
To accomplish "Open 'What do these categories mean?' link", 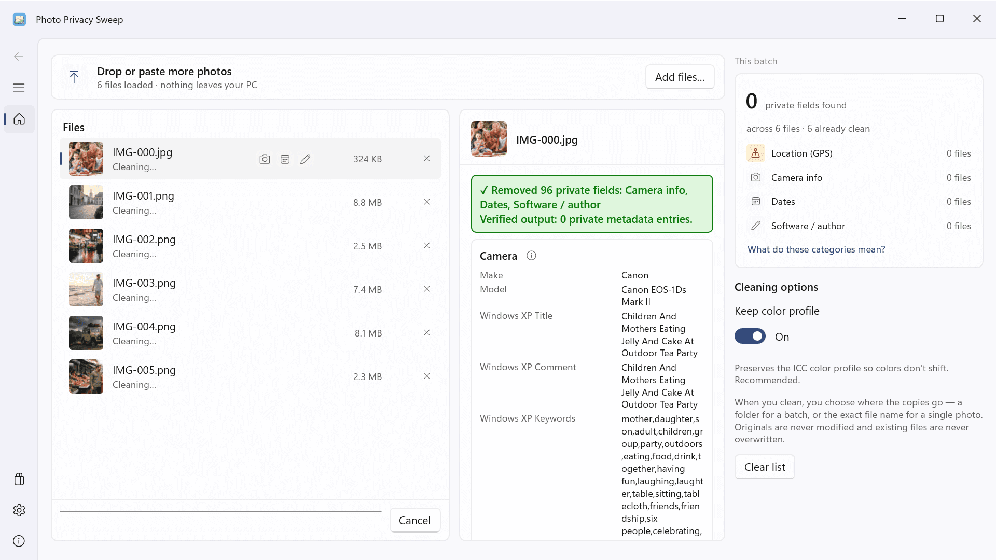I will click(816, 249).
